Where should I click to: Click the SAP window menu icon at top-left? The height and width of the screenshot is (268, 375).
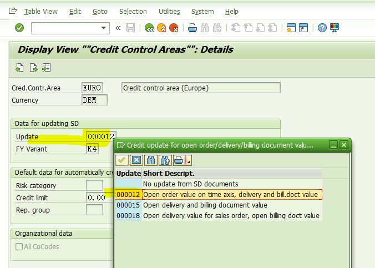[x=13, y=11]
